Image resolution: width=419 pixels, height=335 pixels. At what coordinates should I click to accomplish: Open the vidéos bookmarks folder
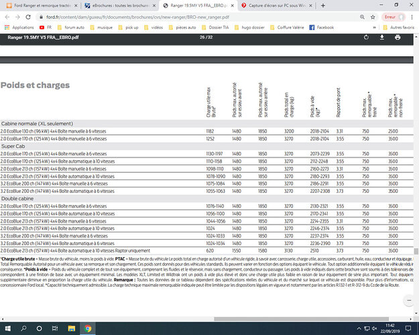tap(154, 27)
